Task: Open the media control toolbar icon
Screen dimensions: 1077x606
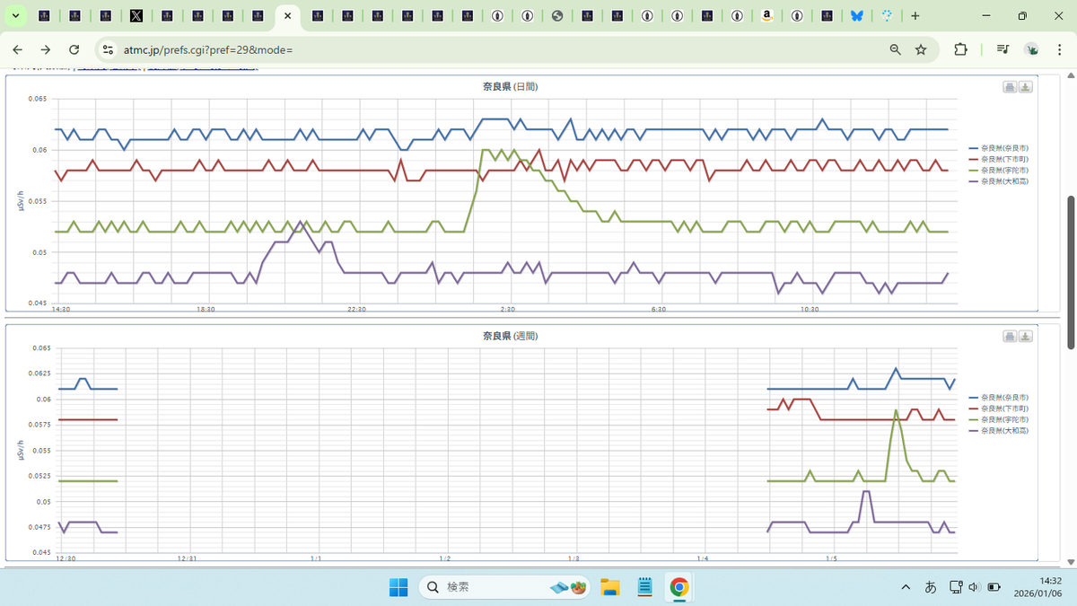Action: tap(1003, 49)
